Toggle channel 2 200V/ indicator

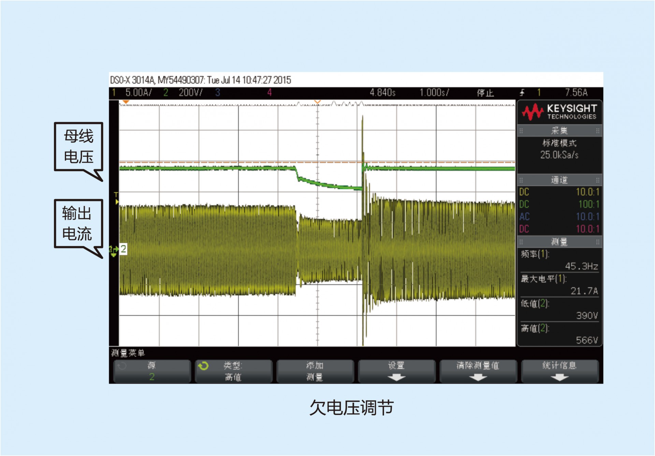coord(184,92)
